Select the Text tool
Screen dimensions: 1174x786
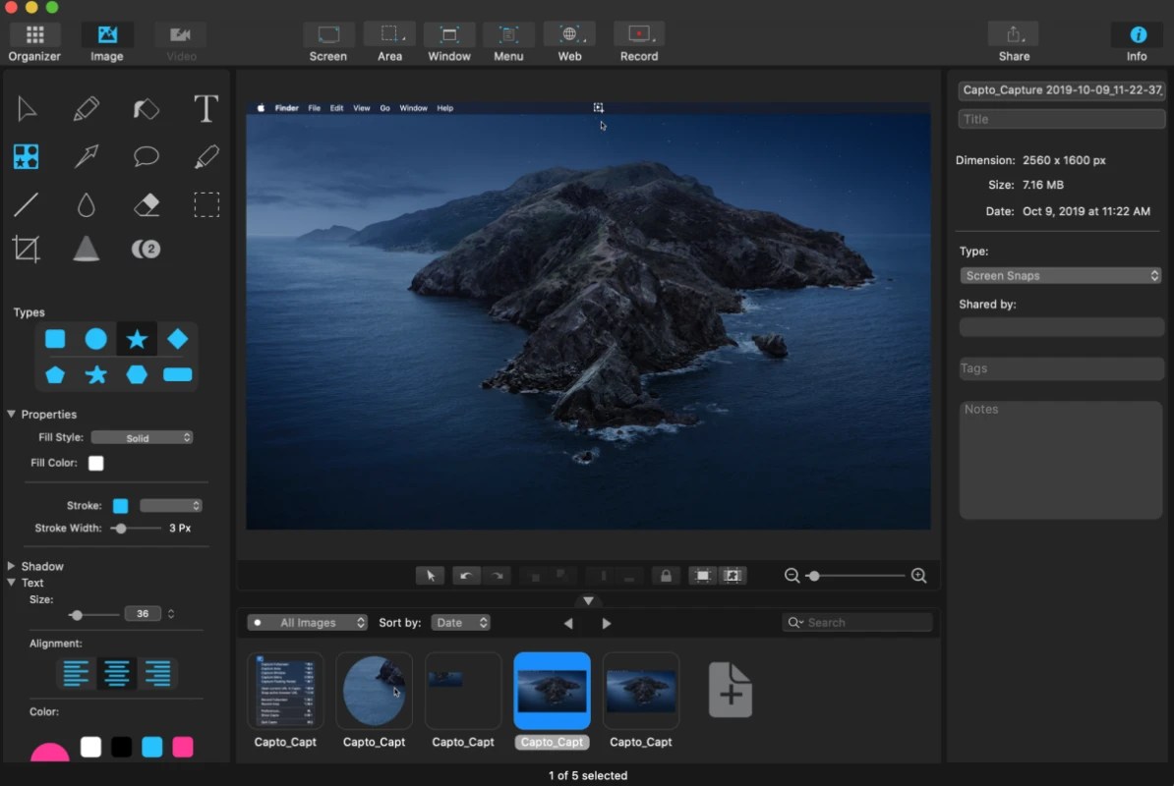coord(205,109)
